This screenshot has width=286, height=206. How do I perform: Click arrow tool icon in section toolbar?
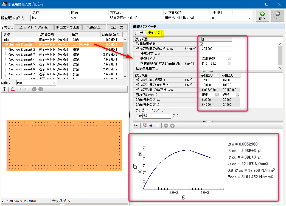26,89
